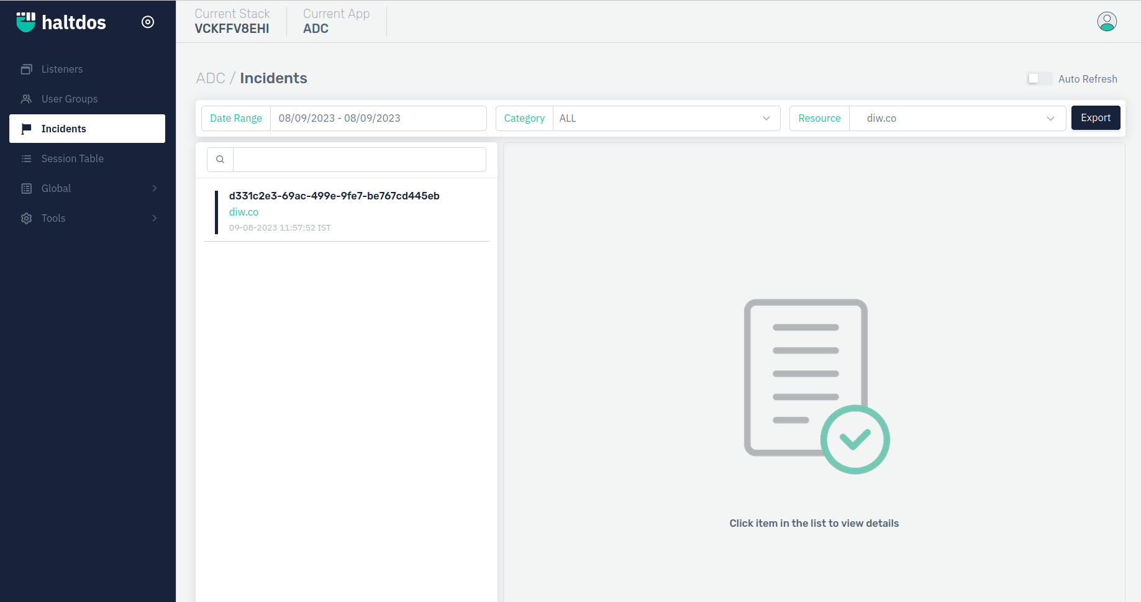Click the Global sidebar icon
Image resolution: width=1141 pixels, height=602 pixels.
[x=26, y=188]
